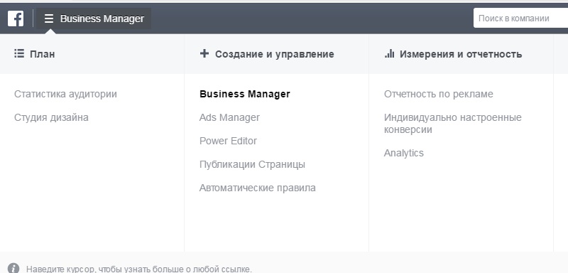Focus the Поиск в компании search field

click(x=520, y=18)
